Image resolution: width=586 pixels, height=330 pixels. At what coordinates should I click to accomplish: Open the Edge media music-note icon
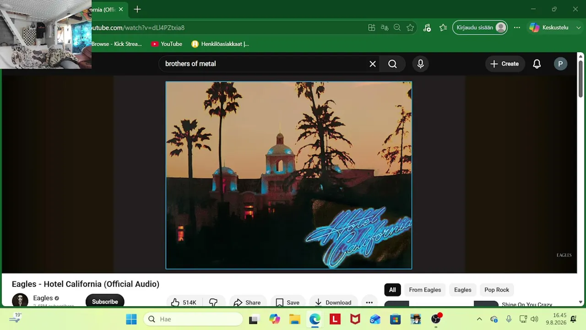click(427, 27)
